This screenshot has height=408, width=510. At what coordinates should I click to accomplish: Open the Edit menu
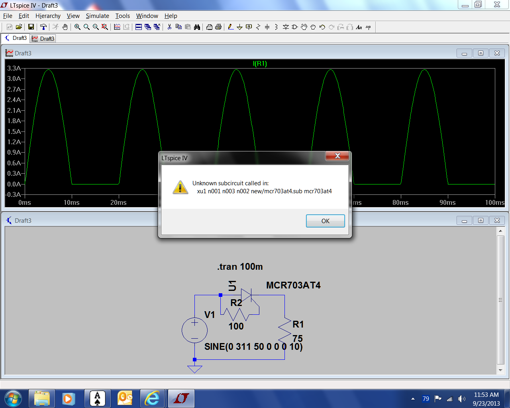24,16
